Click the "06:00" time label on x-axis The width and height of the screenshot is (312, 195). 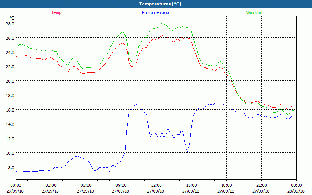click(x=86, y=186)
